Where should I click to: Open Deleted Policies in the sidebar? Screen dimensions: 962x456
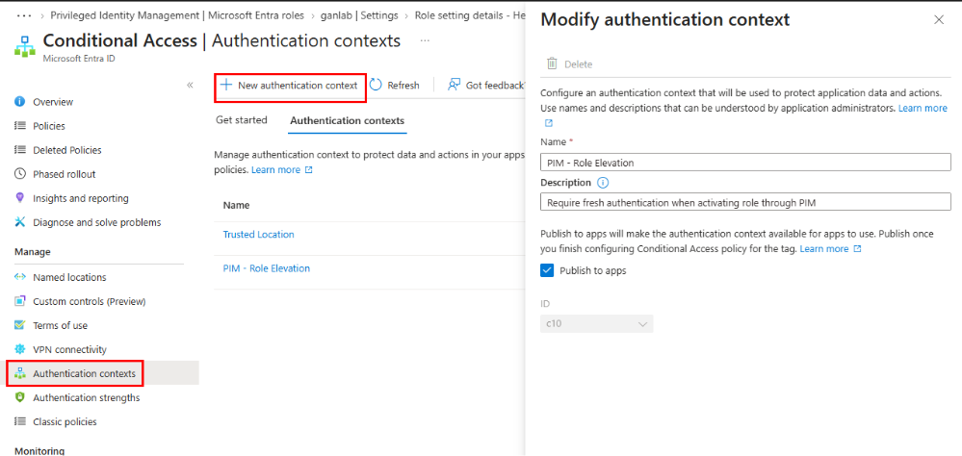67,150
